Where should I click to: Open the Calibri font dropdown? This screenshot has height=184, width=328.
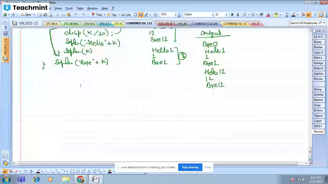tap(212, 14)
